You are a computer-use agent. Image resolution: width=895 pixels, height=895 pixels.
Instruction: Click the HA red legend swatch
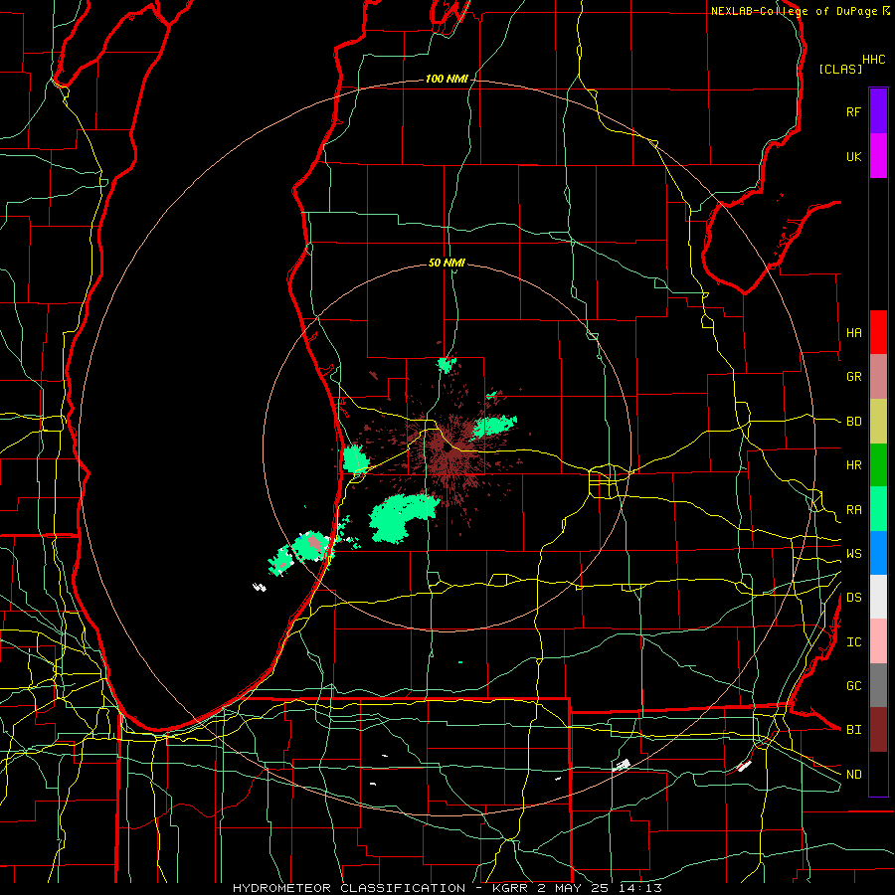pos(878,332)
